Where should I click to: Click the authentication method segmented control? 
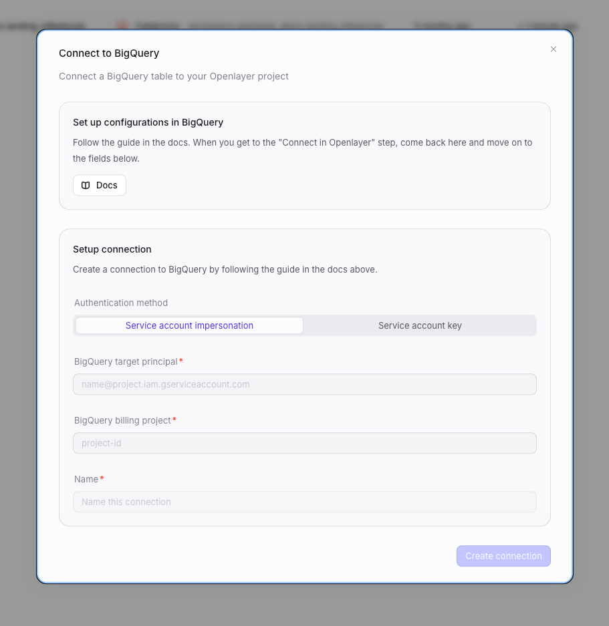pyautogui.click(x=305, y=325)
